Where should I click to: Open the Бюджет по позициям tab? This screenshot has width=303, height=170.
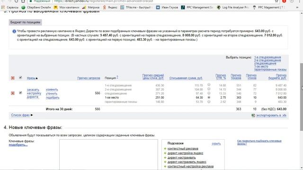(25, 22)
